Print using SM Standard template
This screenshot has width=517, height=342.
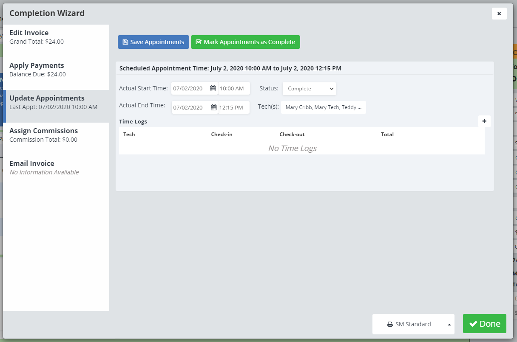(408, 324)
